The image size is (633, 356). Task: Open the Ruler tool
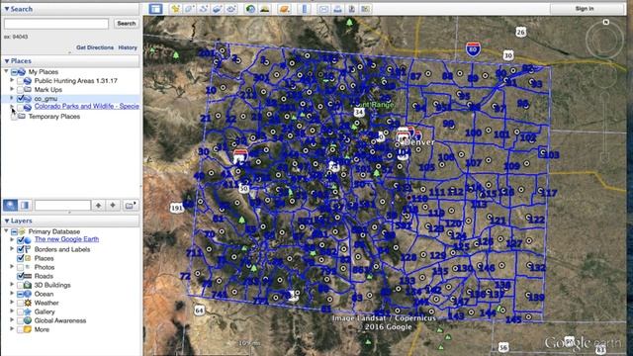pos(305,9)
